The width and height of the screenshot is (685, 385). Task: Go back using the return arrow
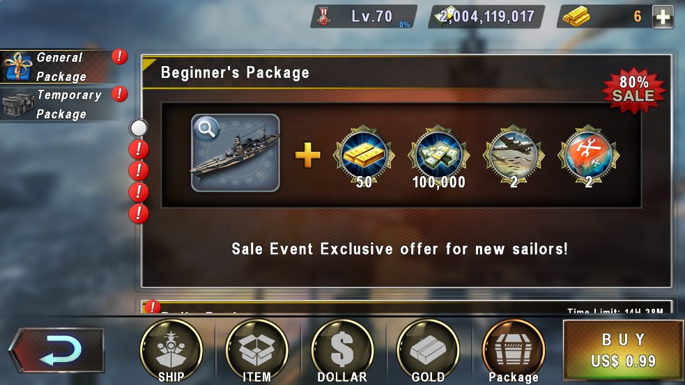[56, 350]
